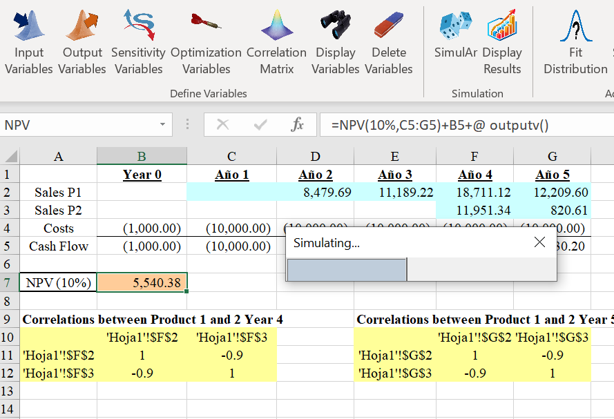Select the orange cell showing 5,540.38
Image resolution: width=614 pixels, height=419 pixels.
pos(142,282)
